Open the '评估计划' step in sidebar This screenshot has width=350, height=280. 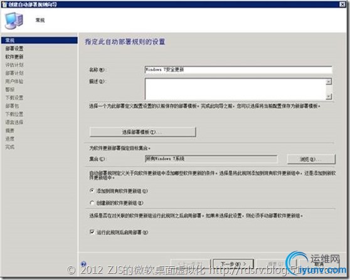(14, 65)
